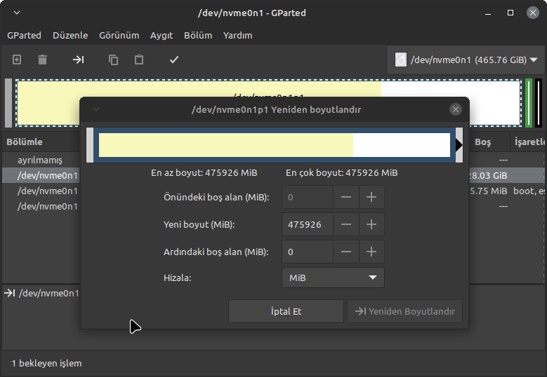
Task: Click the Resize/Move toolbar arrow icon
Action: click(x=78, y=60)
